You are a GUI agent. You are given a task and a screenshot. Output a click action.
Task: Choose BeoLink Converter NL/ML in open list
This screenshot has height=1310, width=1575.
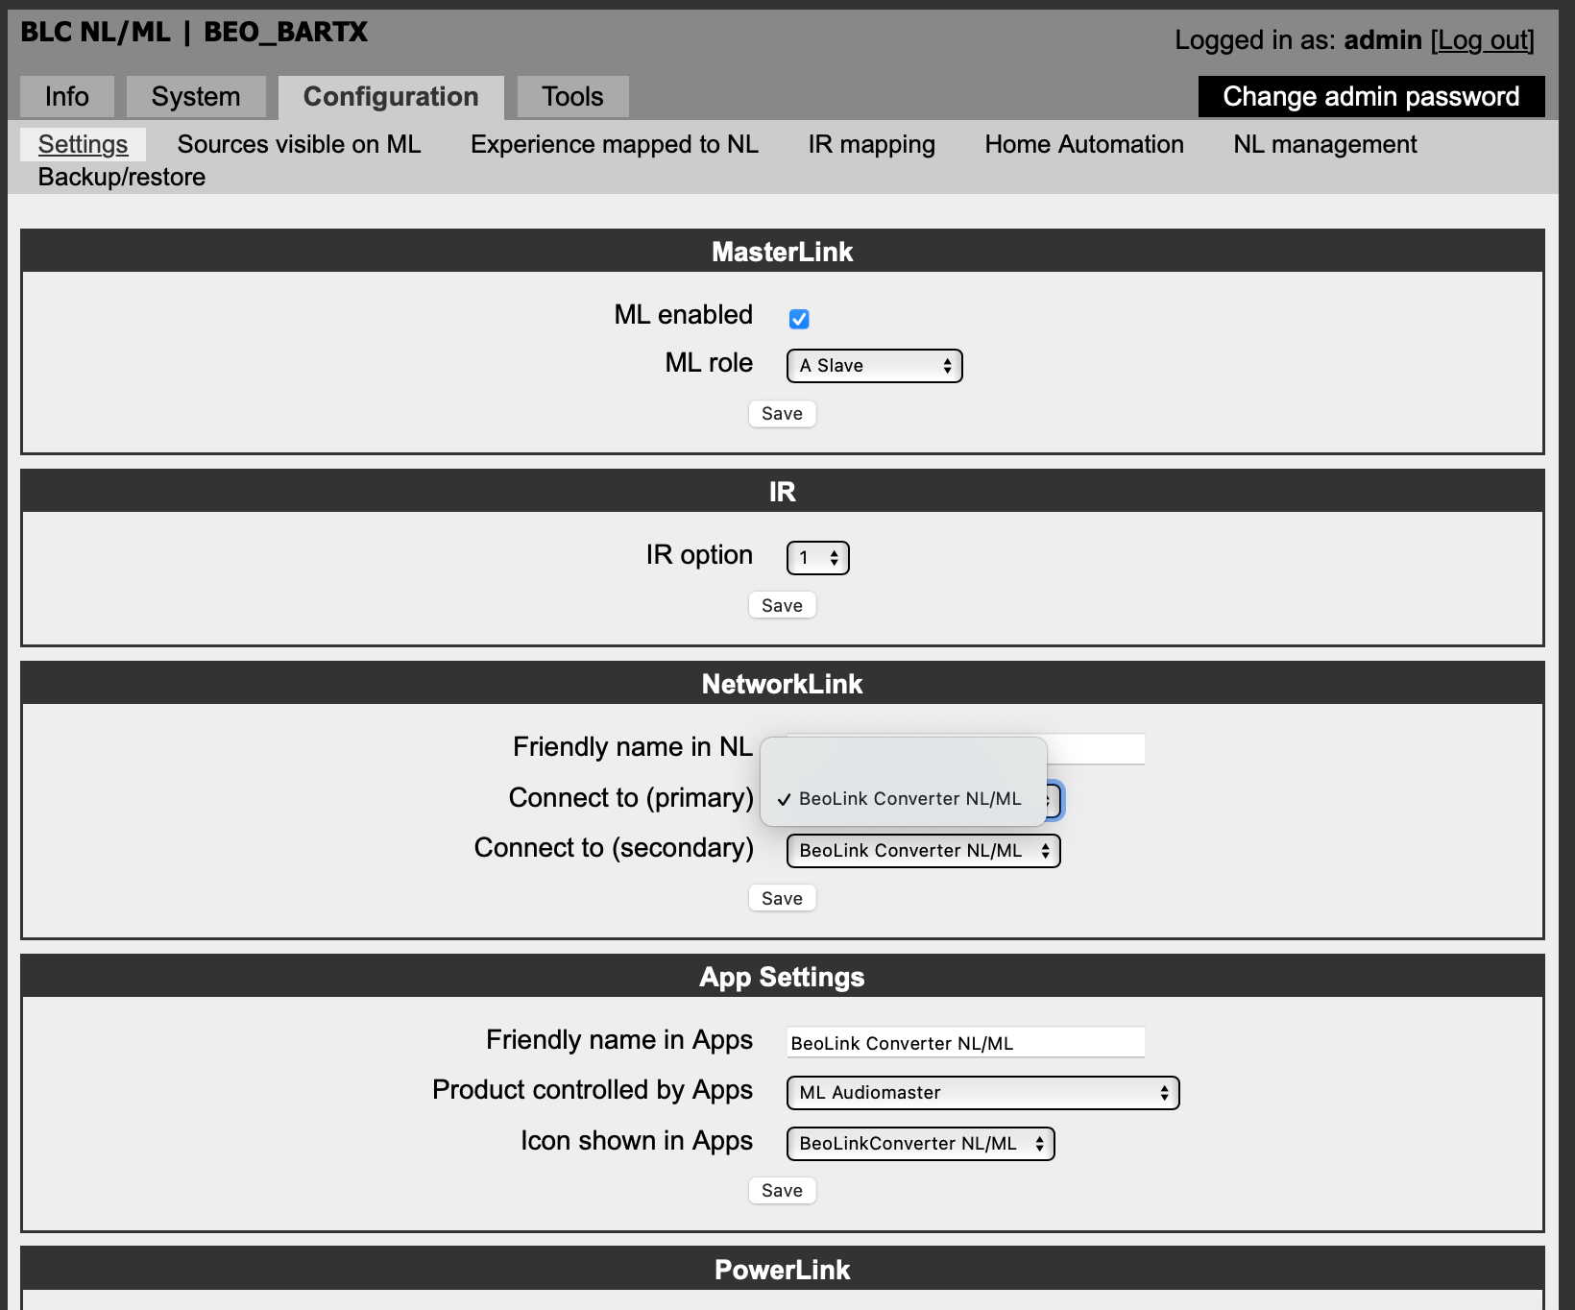coord(903,799)
